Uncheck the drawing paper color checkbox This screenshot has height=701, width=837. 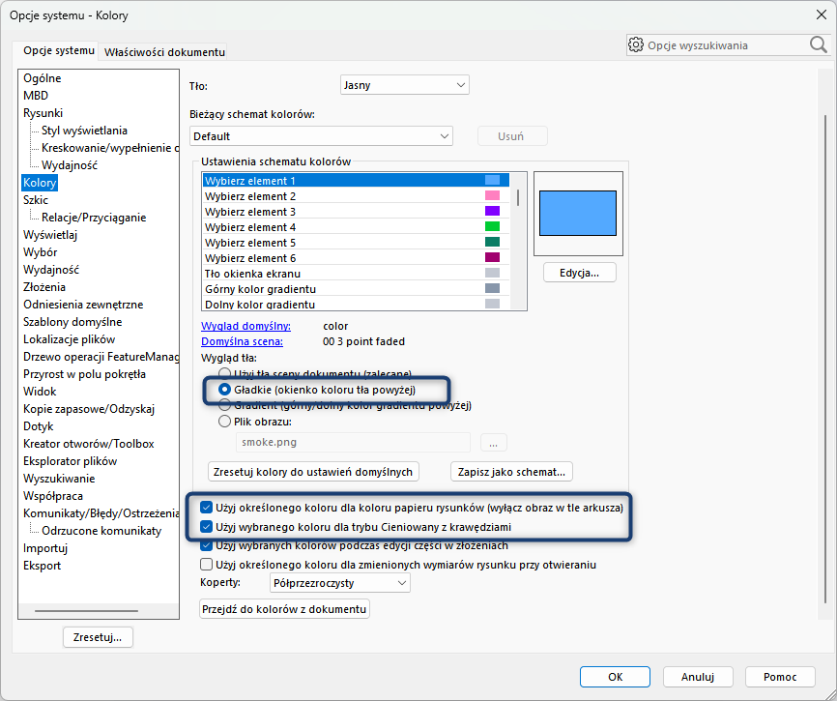(x=207, y=507)
